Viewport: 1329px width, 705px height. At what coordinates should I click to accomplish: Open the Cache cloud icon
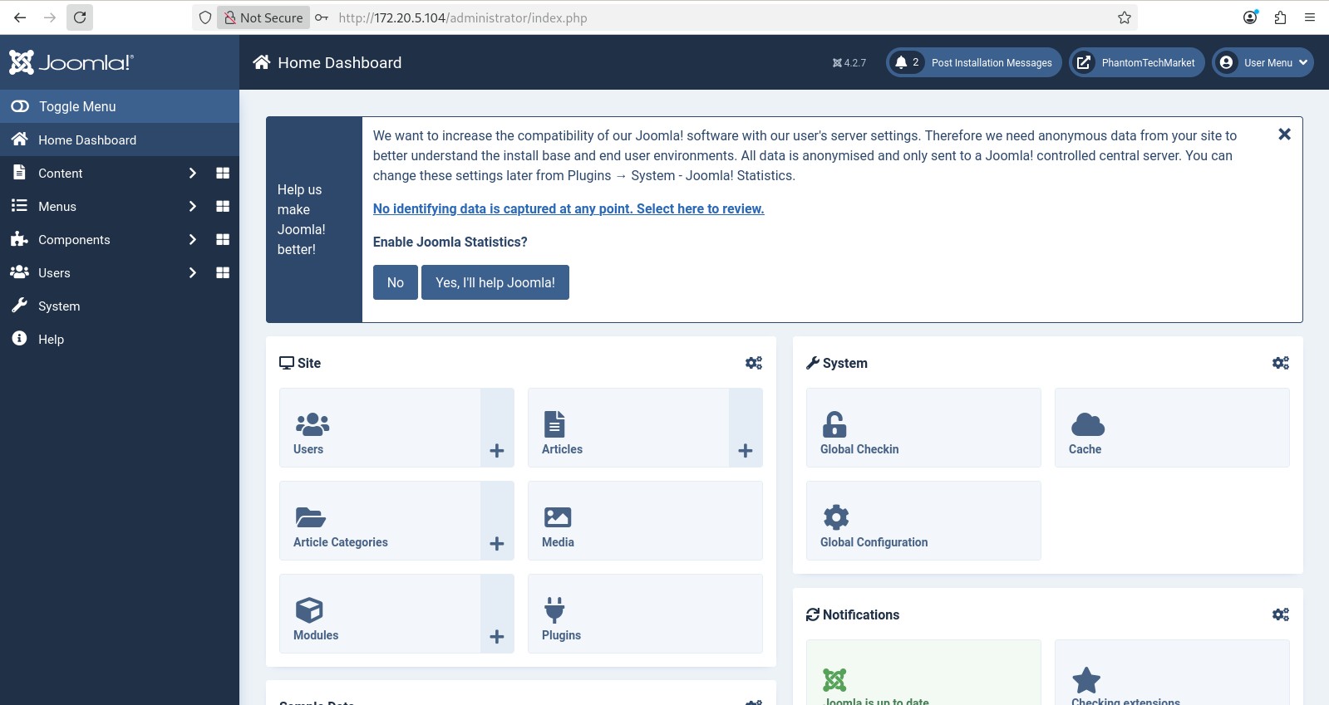pos(1172,428)
